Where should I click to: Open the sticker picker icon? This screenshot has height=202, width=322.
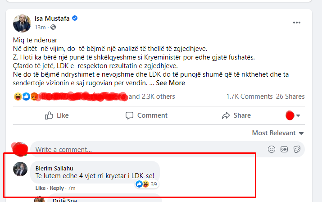pyautogui.click(x=297, y=149)
